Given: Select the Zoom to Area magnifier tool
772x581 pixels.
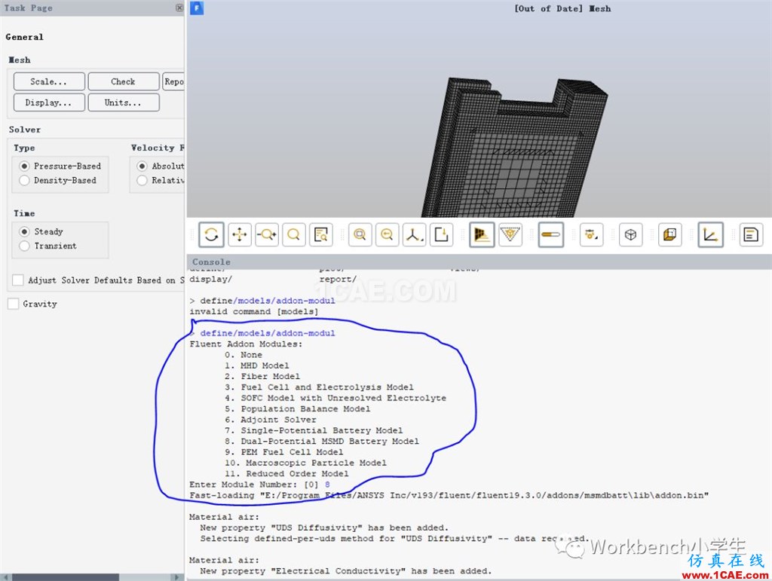Looking at the screenshot, I should 293,234.
